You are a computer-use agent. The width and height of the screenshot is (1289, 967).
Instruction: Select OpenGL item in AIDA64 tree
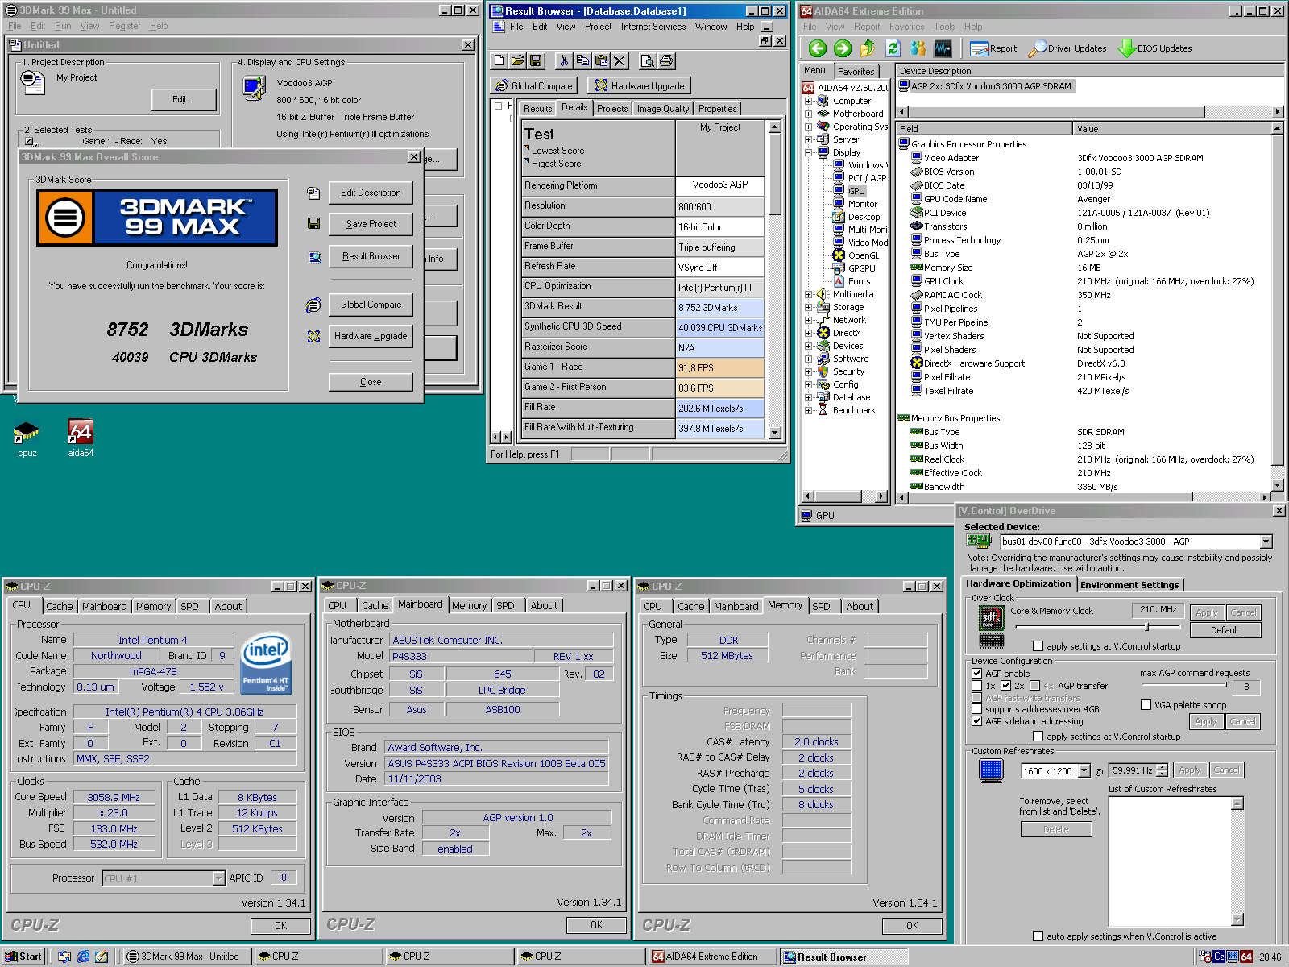click(x=863, y=255)
